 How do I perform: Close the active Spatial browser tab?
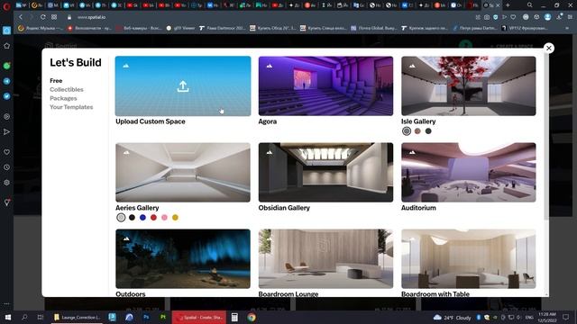pos(498,5)
